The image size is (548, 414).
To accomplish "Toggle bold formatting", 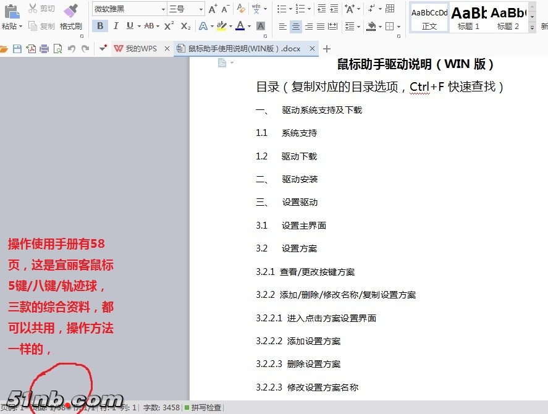I will coord(99,26).
